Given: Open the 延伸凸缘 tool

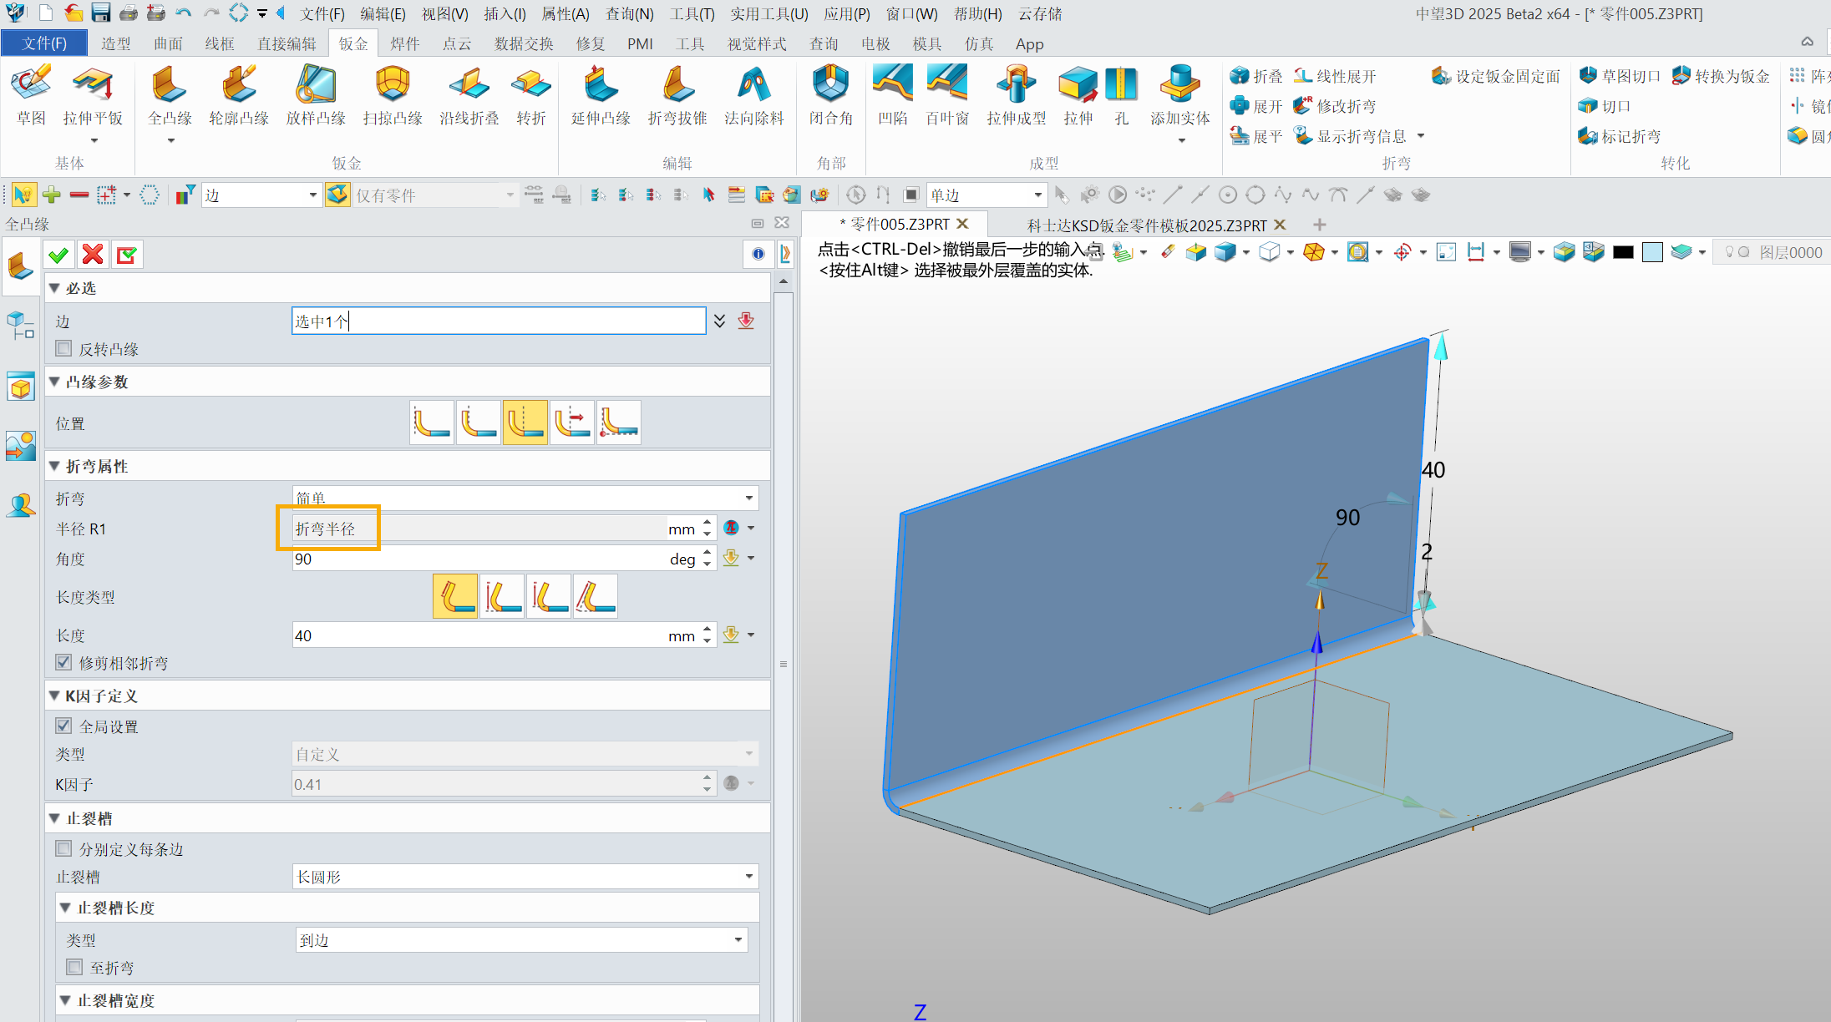Looking at the screenshot, I should tap(601, 96).
